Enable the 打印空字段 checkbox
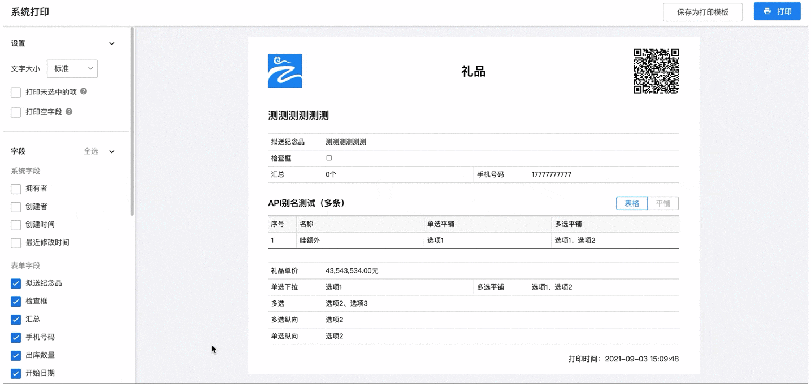Viewport: 811px width, 384px height. [x=16, y=112]
